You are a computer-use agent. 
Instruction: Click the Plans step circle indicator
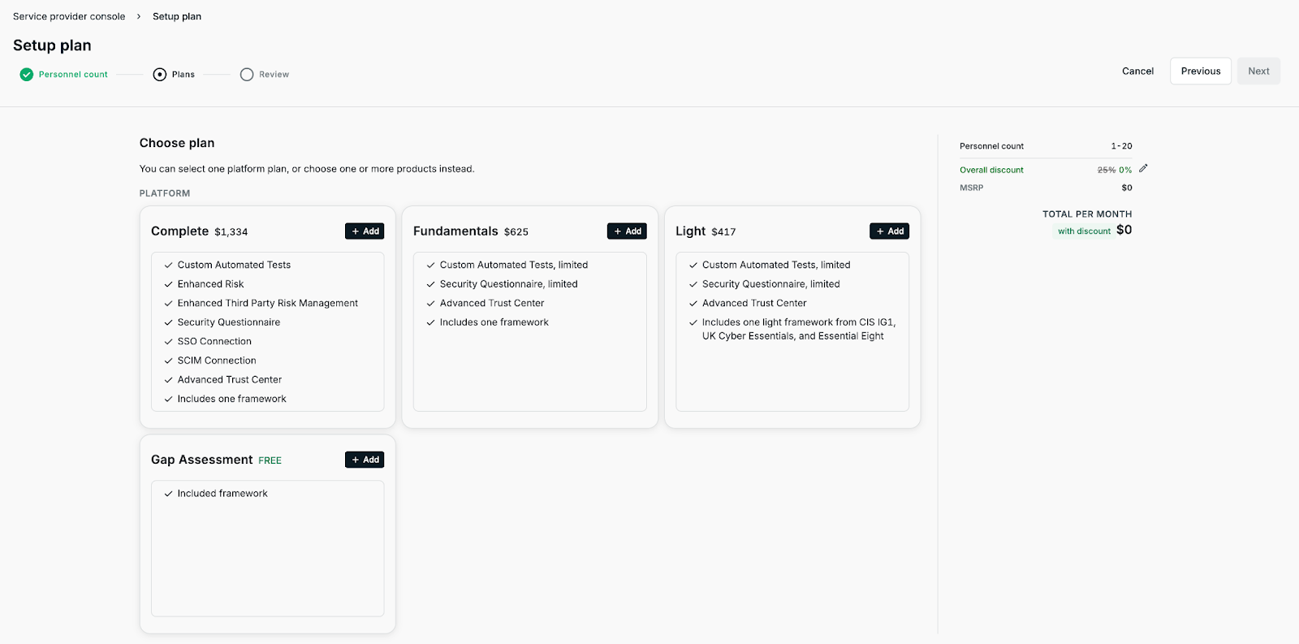(160, 74)
